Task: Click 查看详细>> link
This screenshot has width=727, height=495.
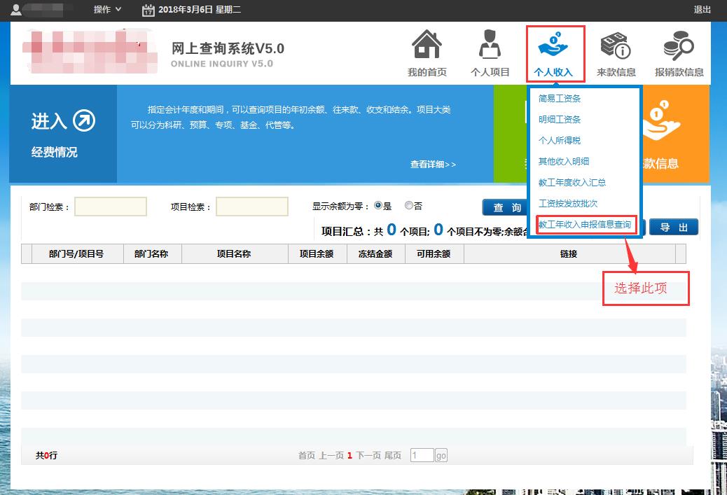Action: click(433, 165)
